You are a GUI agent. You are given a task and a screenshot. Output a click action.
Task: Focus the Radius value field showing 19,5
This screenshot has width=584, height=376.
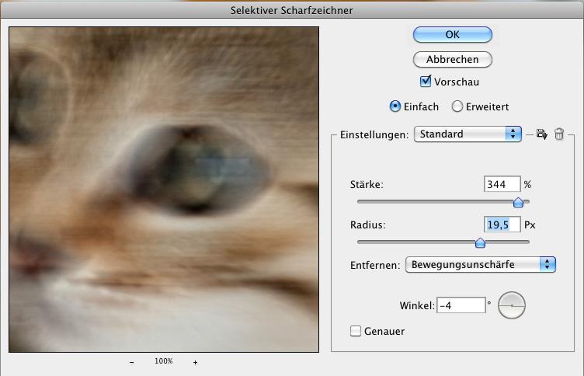click(x=502, y=225)
